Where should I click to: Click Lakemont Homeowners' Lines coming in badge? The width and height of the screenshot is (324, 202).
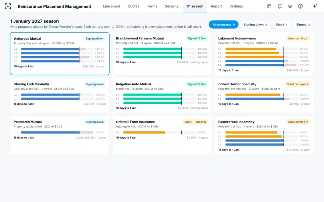point(298,38)
